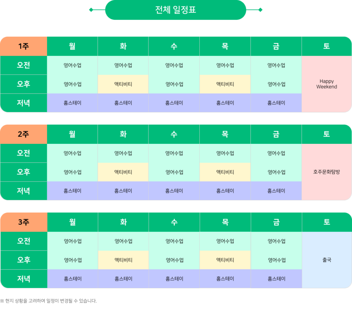Click week 1 Thursday 액티비티 cell
This screenshot has height=313, width=352.
coord(225,84)
